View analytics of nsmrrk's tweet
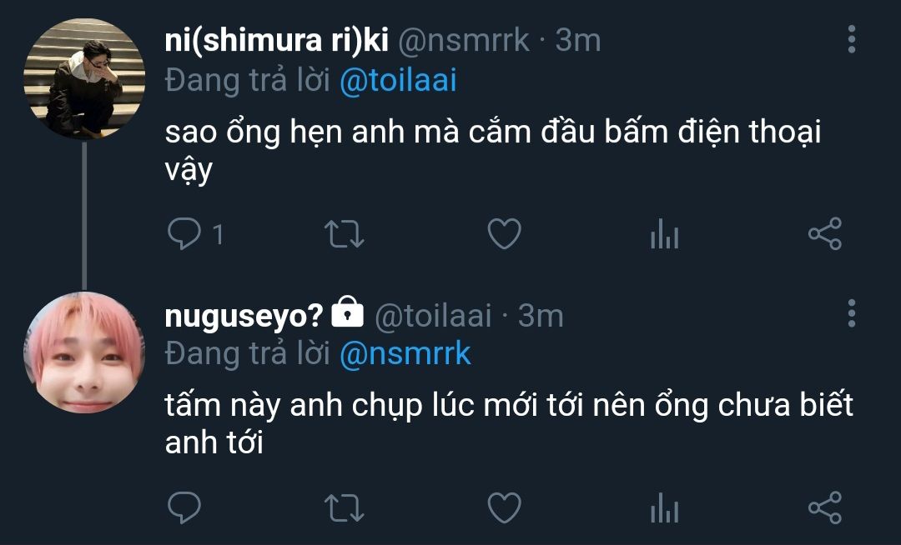This screenshot has width=901, height=545. click(x=664, y=236)
